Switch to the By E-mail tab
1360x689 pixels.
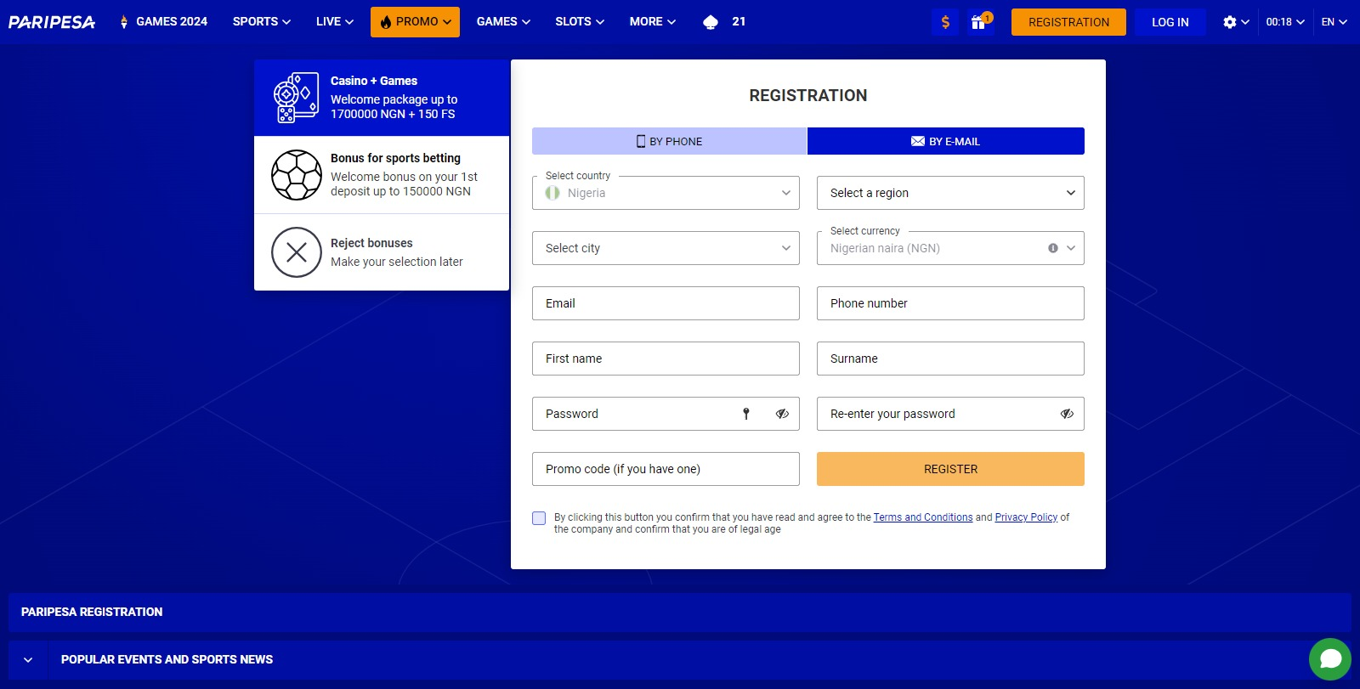(945, 141)
